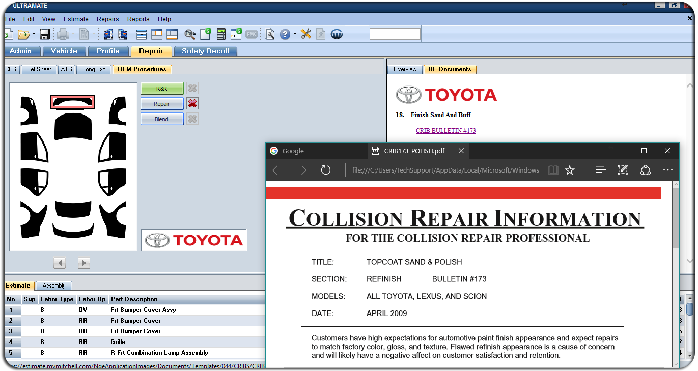Click the red X beside Repair button
This screenshot has width=698, height=371.
(192, 104)
